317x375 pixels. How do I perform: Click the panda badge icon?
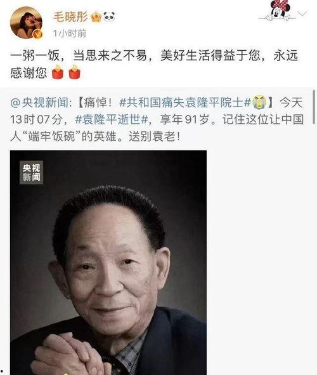(x=109, y=17)
